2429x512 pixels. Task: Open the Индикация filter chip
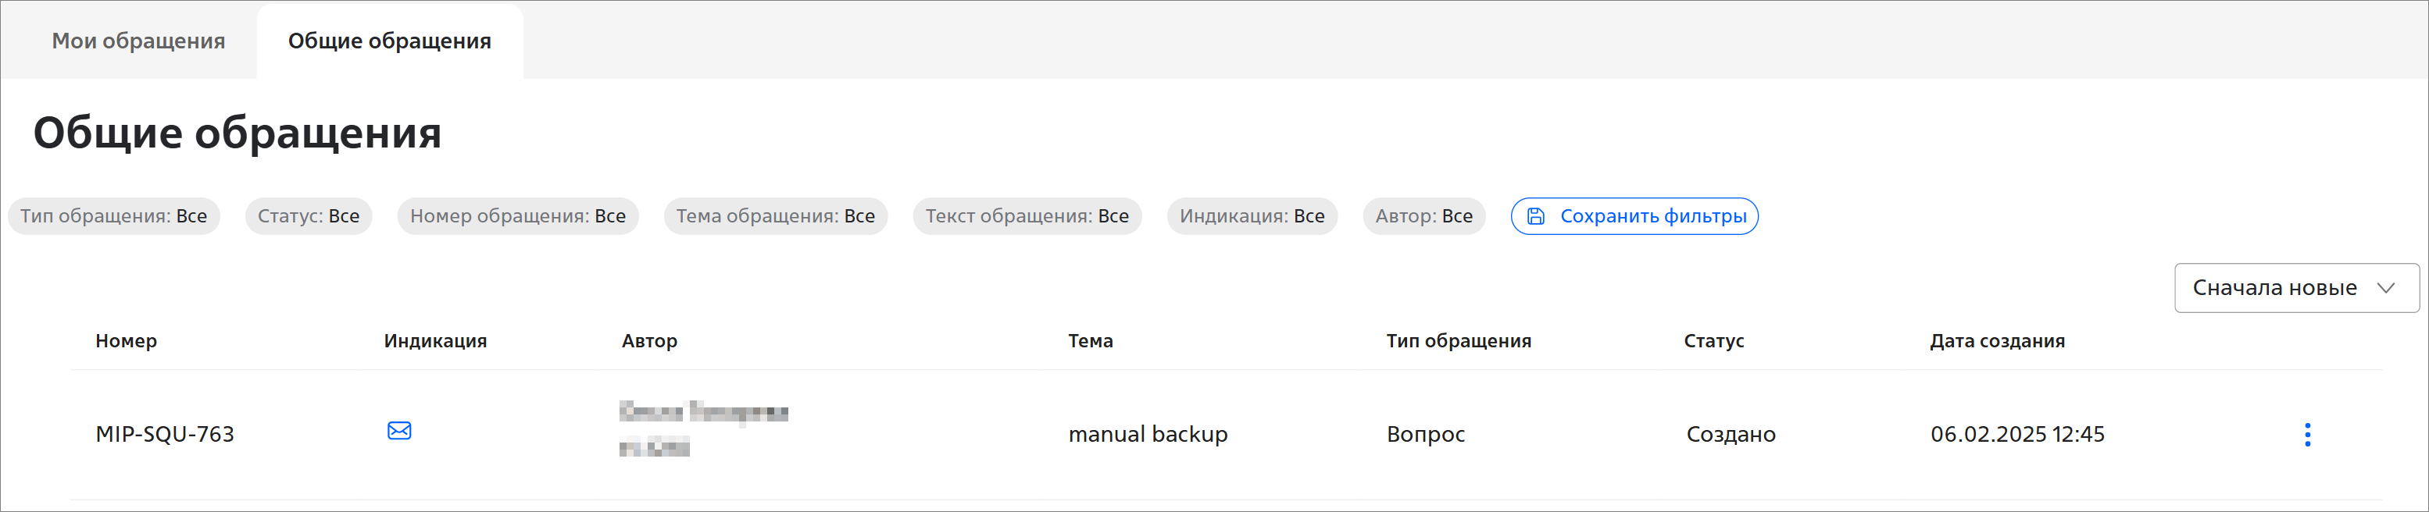(x=1252, y=216)
